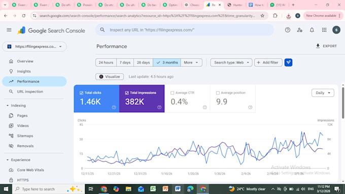
Task: Open Search type: Web dropdown
Action: pyautogui.click(x=231, y=62)
